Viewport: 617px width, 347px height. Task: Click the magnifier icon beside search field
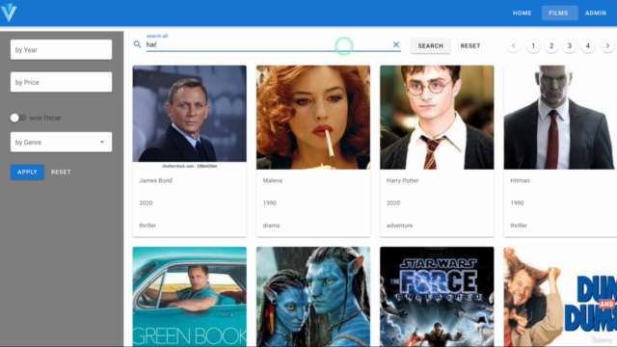[137, 44]
